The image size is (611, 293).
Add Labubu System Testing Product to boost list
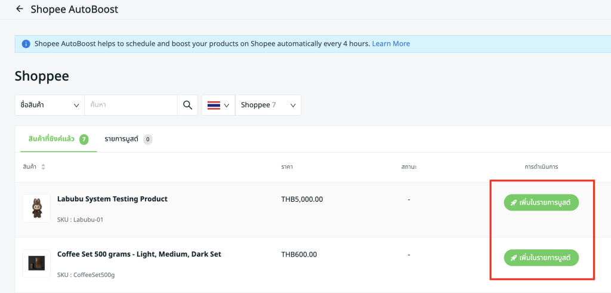tap(541, 203)
